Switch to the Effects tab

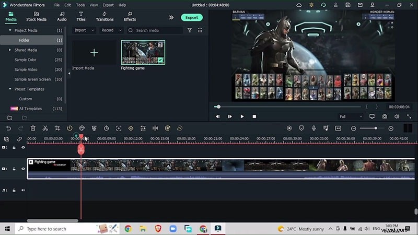(130, 17)
